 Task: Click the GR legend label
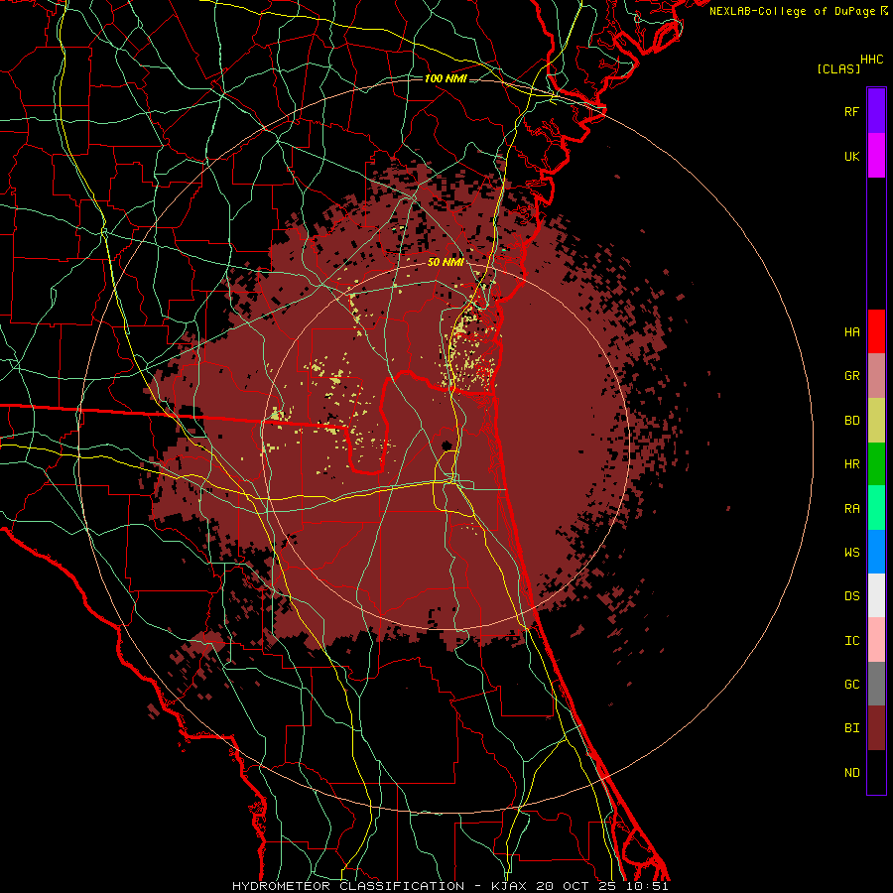click(851, 376)
